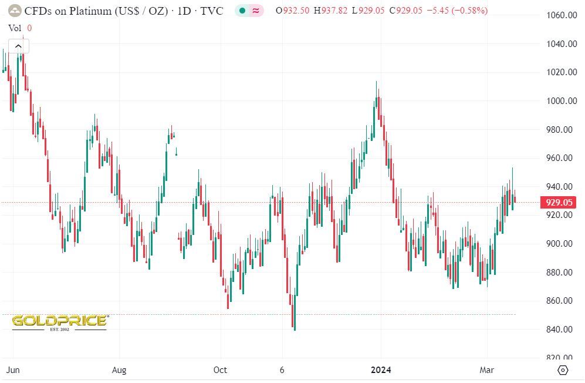Viewport: 585px width, 383px height.
Task: Click the Aug date axis label
Action: 119,370
